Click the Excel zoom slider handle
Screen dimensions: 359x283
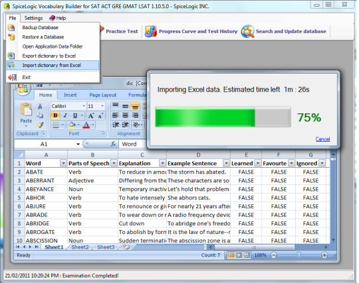(x=299, y=255)
